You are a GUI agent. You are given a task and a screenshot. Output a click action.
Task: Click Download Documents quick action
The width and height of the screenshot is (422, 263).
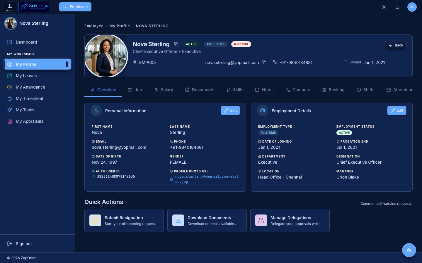point(207,220)
